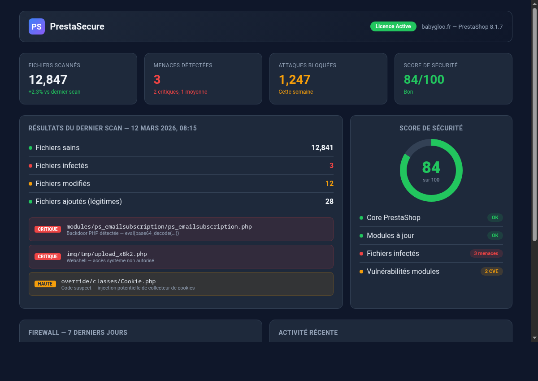Toggle the Licence Active status badge
538x381 pixels.
pyautogui.click(x=393, y=26)
